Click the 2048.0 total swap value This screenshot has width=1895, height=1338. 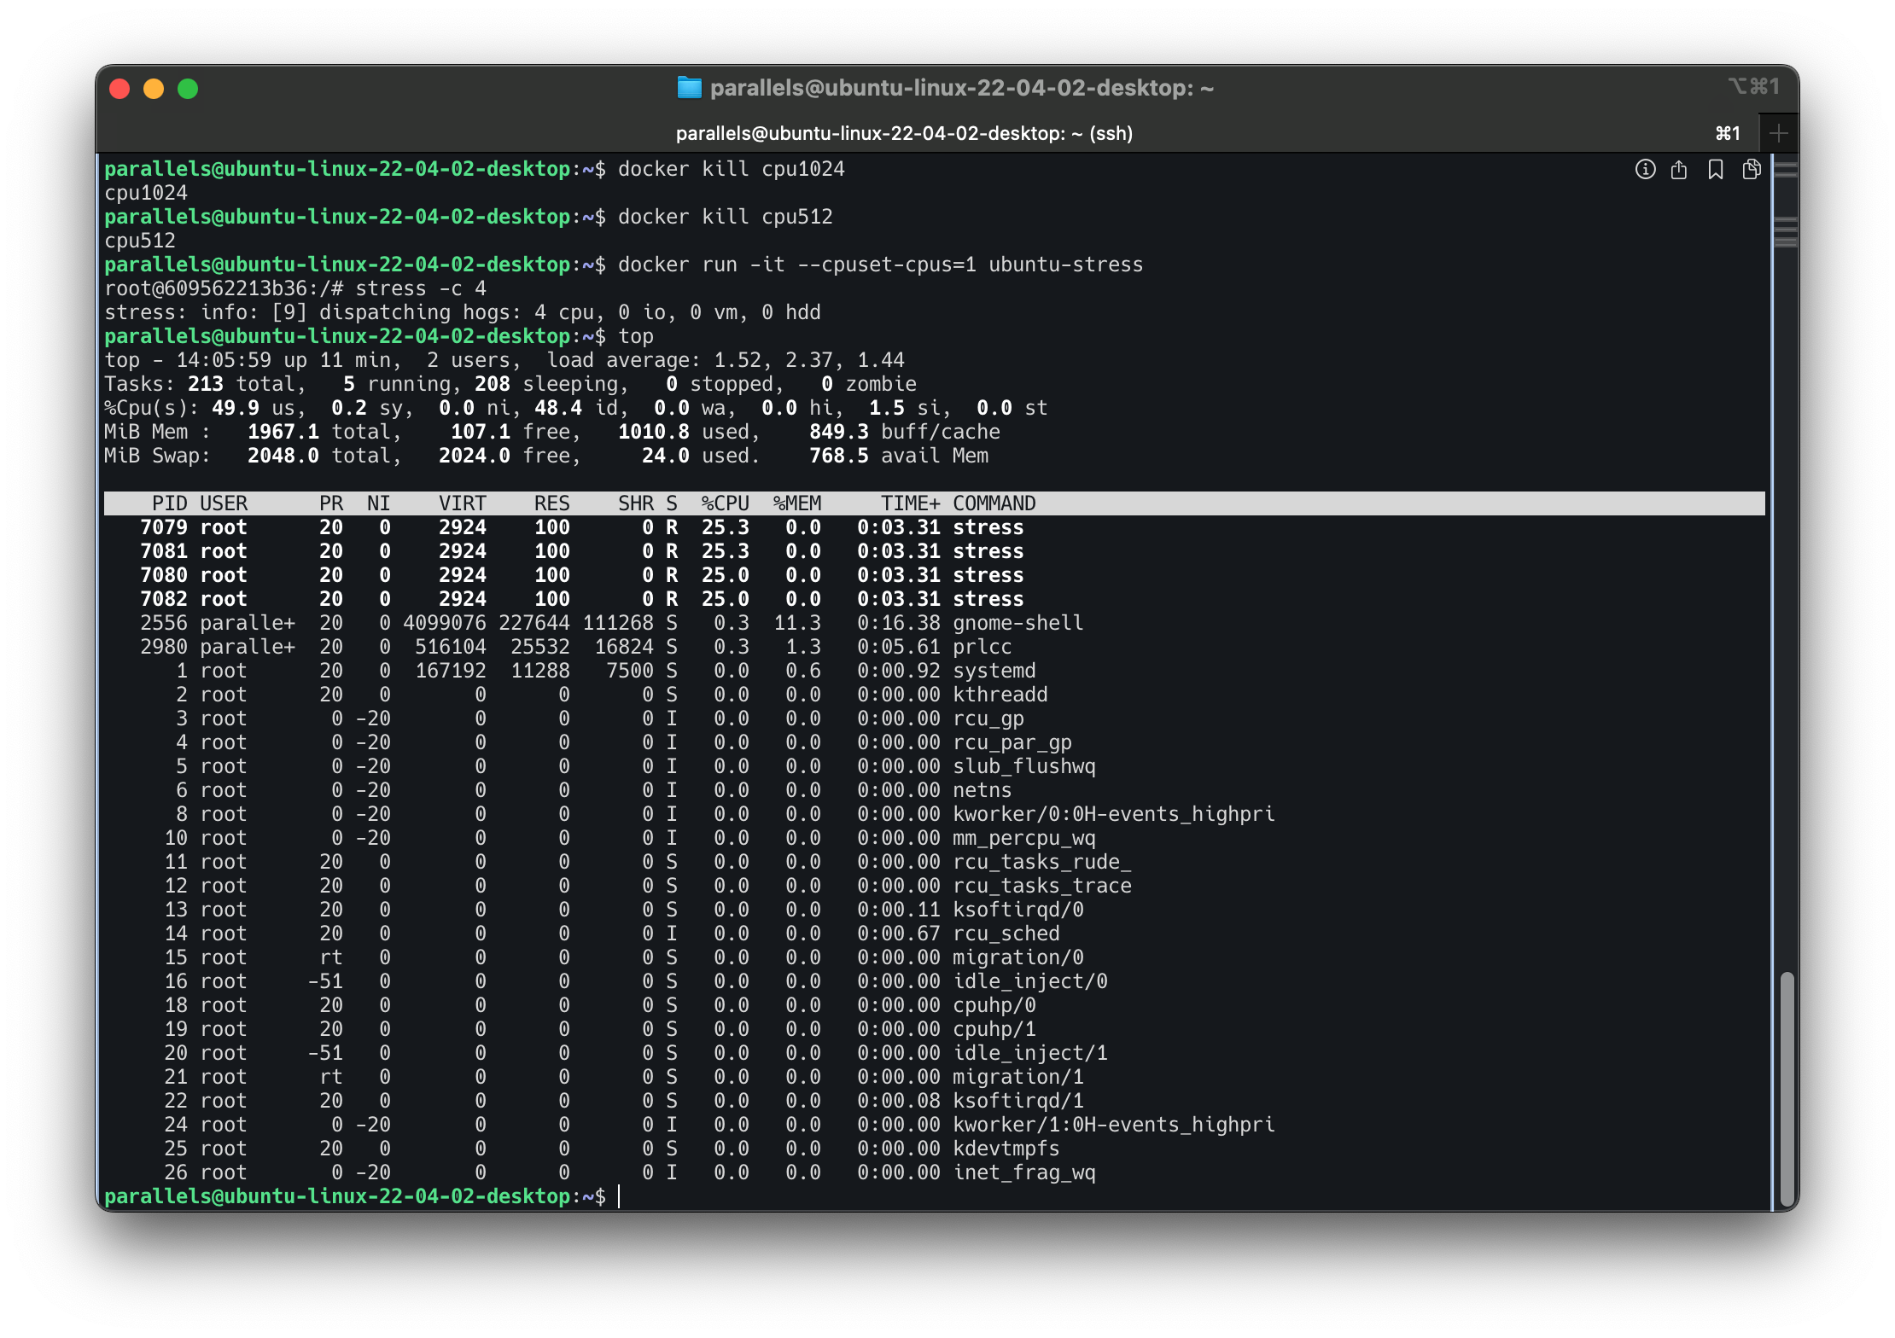point(283,456)
